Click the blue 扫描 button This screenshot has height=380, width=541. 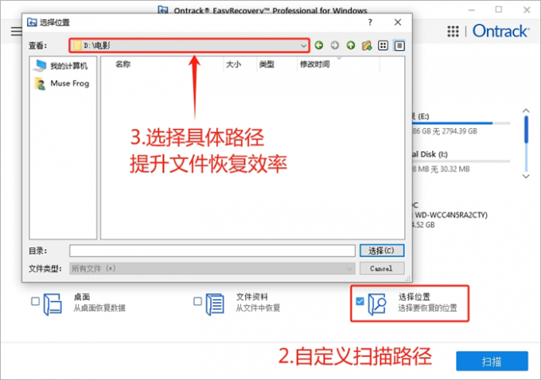[492, 361]
